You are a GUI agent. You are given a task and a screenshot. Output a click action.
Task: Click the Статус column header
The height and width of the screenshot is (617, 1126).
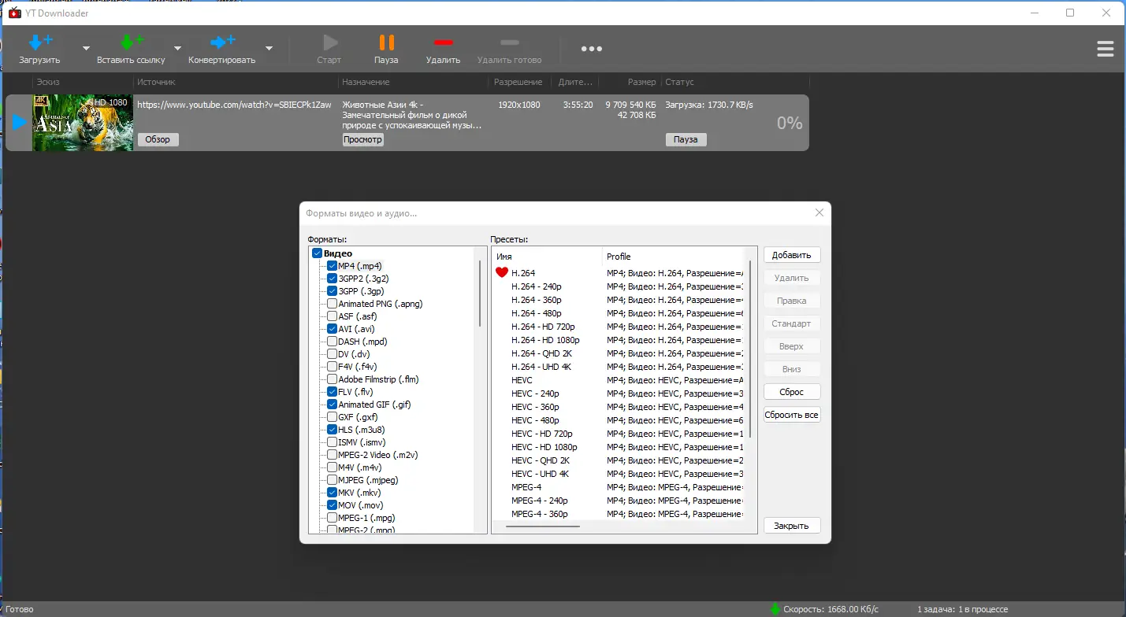click(736, 82)
